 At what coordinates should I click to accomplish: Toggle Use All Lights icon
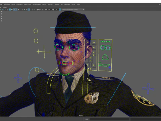(x=18, y=9)
